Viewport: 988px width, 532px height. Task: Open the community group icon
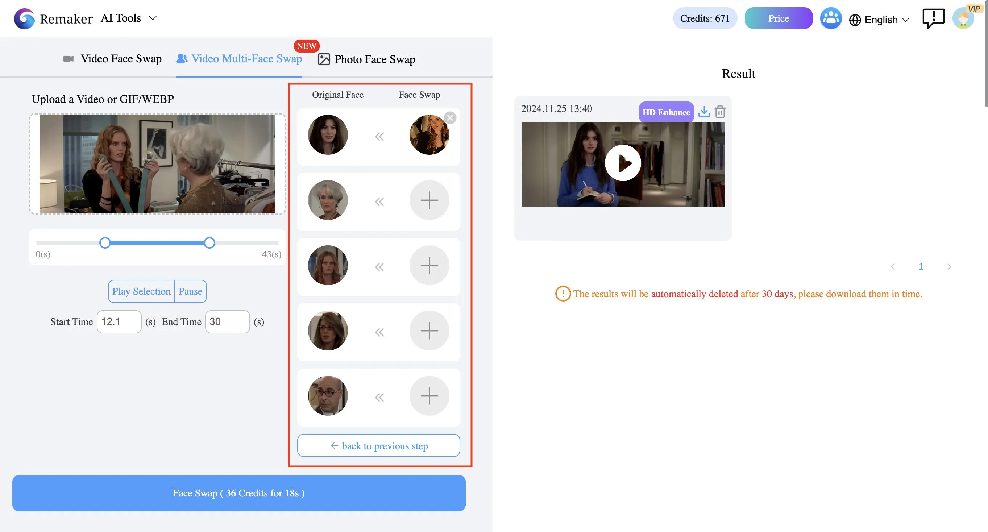830,18
